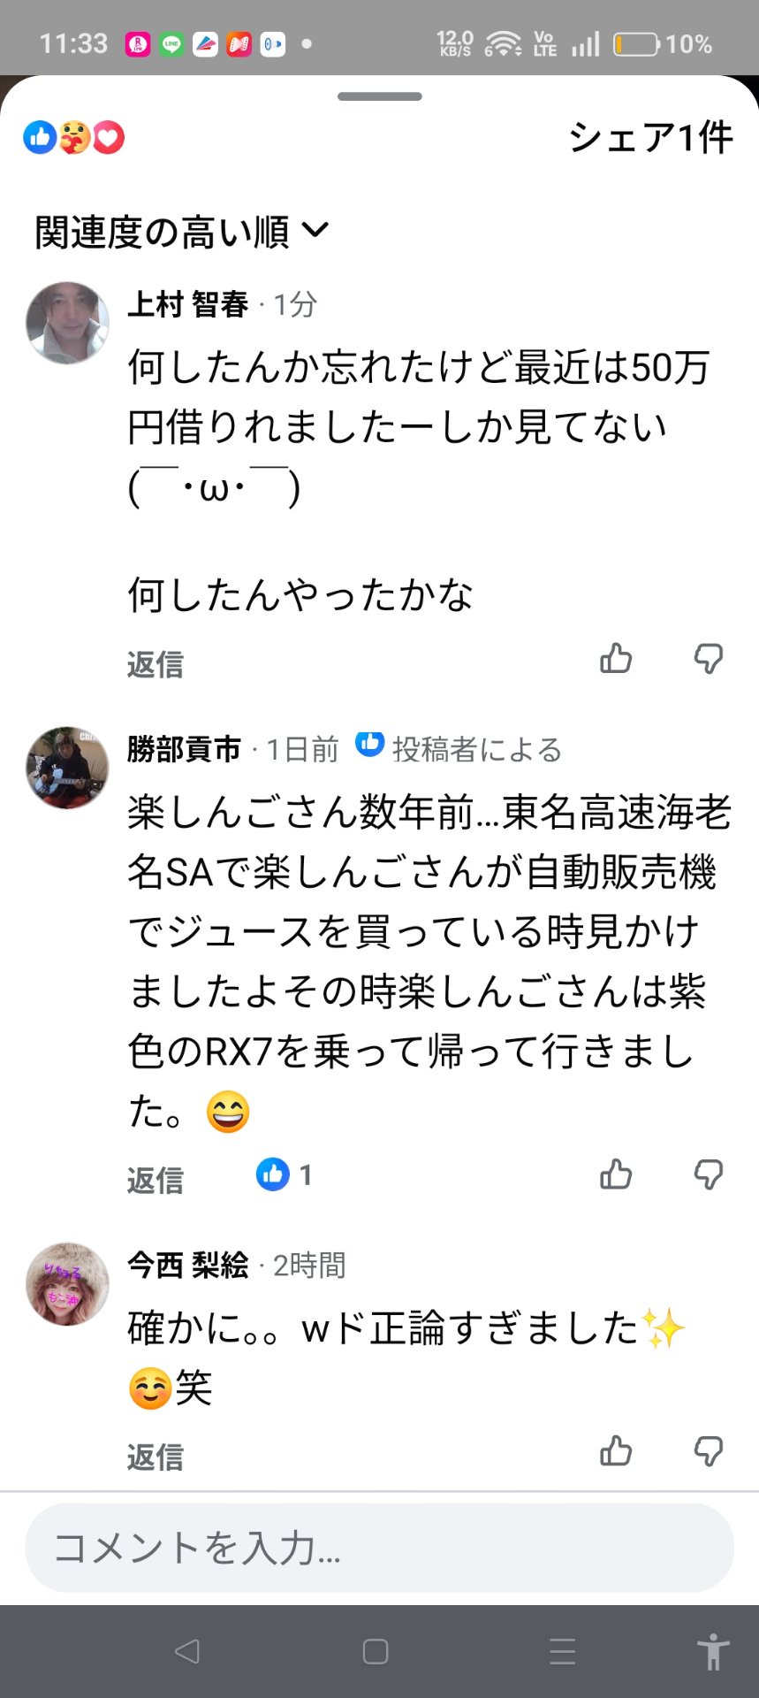Open the accessibility shortcut in navigation bar
759x1698 pixels.
[x=712, y=1651]
